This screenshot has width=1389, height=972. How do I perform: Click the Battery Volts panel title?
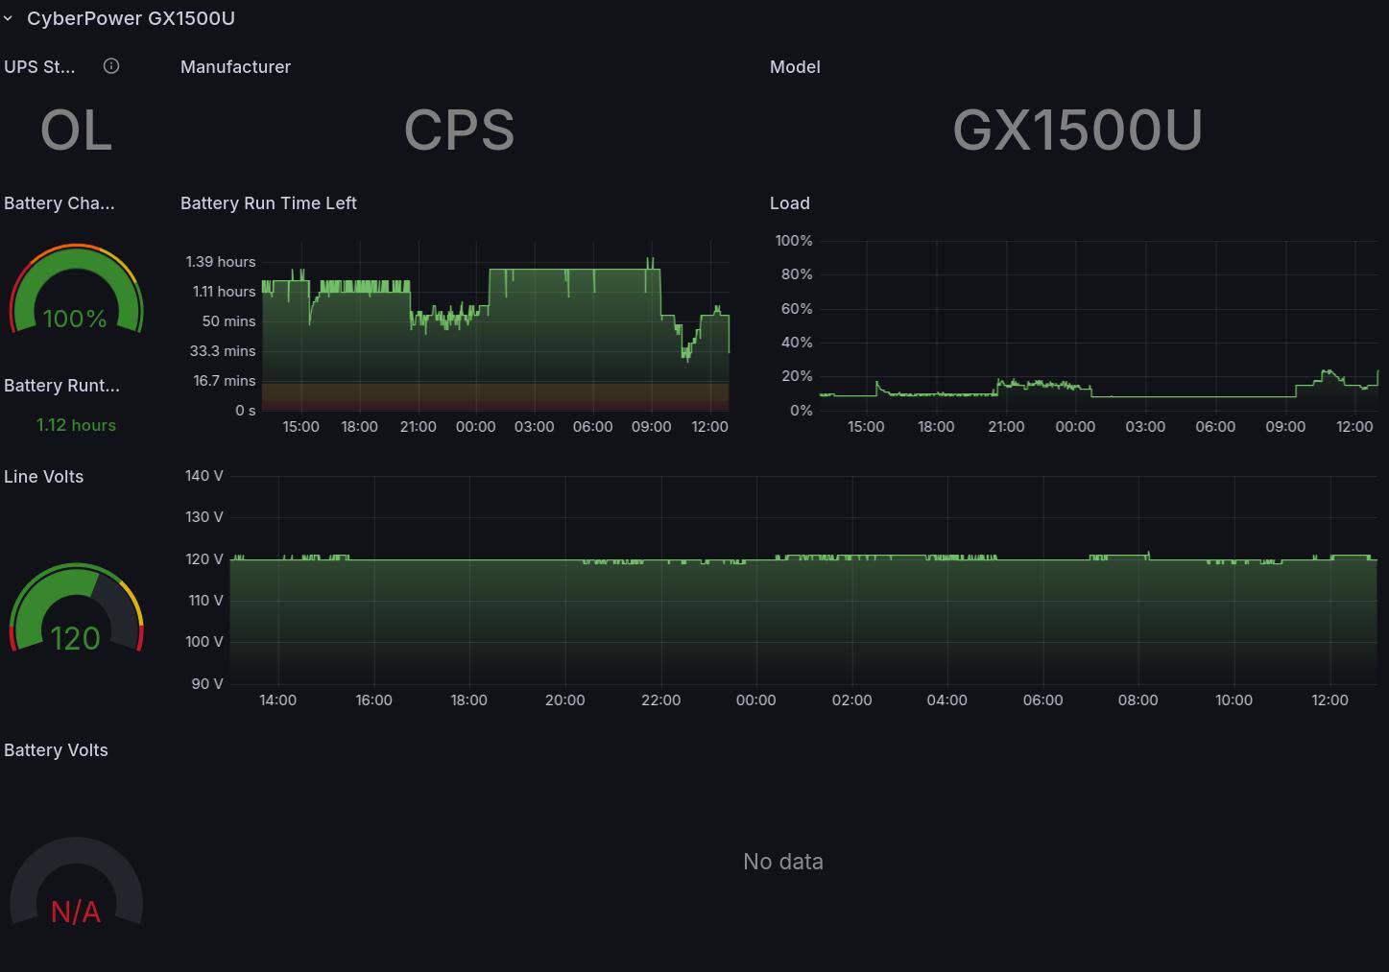pyautogui.click(x=56, y=750)
